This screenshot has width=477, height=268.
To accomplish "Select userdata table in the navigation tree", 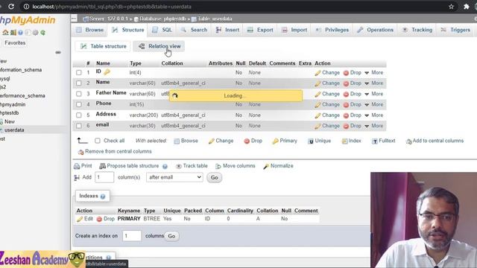I will (x=14, y=130).
